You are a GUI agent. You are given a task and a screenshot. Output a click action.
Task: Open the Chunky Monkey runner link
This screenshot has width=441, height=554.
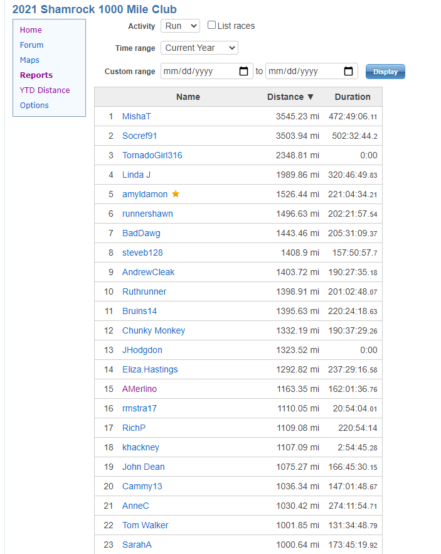coord(154,330)
